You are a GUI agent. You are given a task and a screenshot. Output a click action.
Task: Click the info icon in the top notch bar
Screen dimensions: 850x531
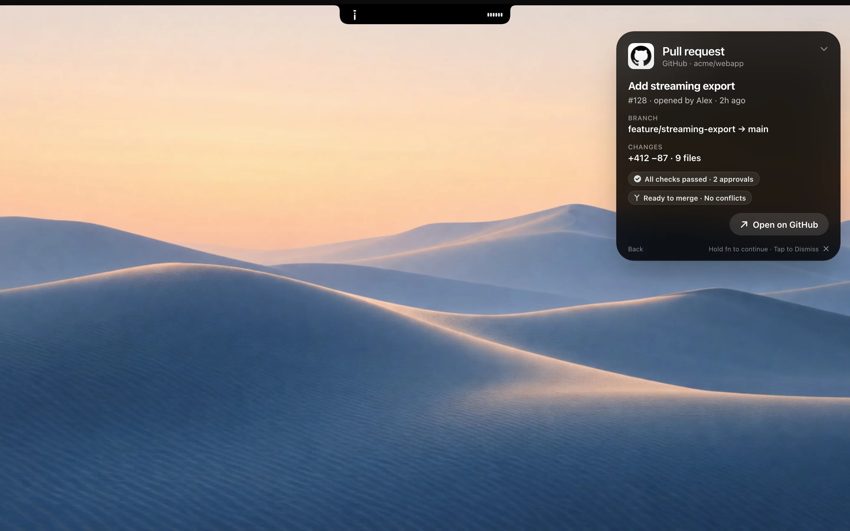(355, 15)
